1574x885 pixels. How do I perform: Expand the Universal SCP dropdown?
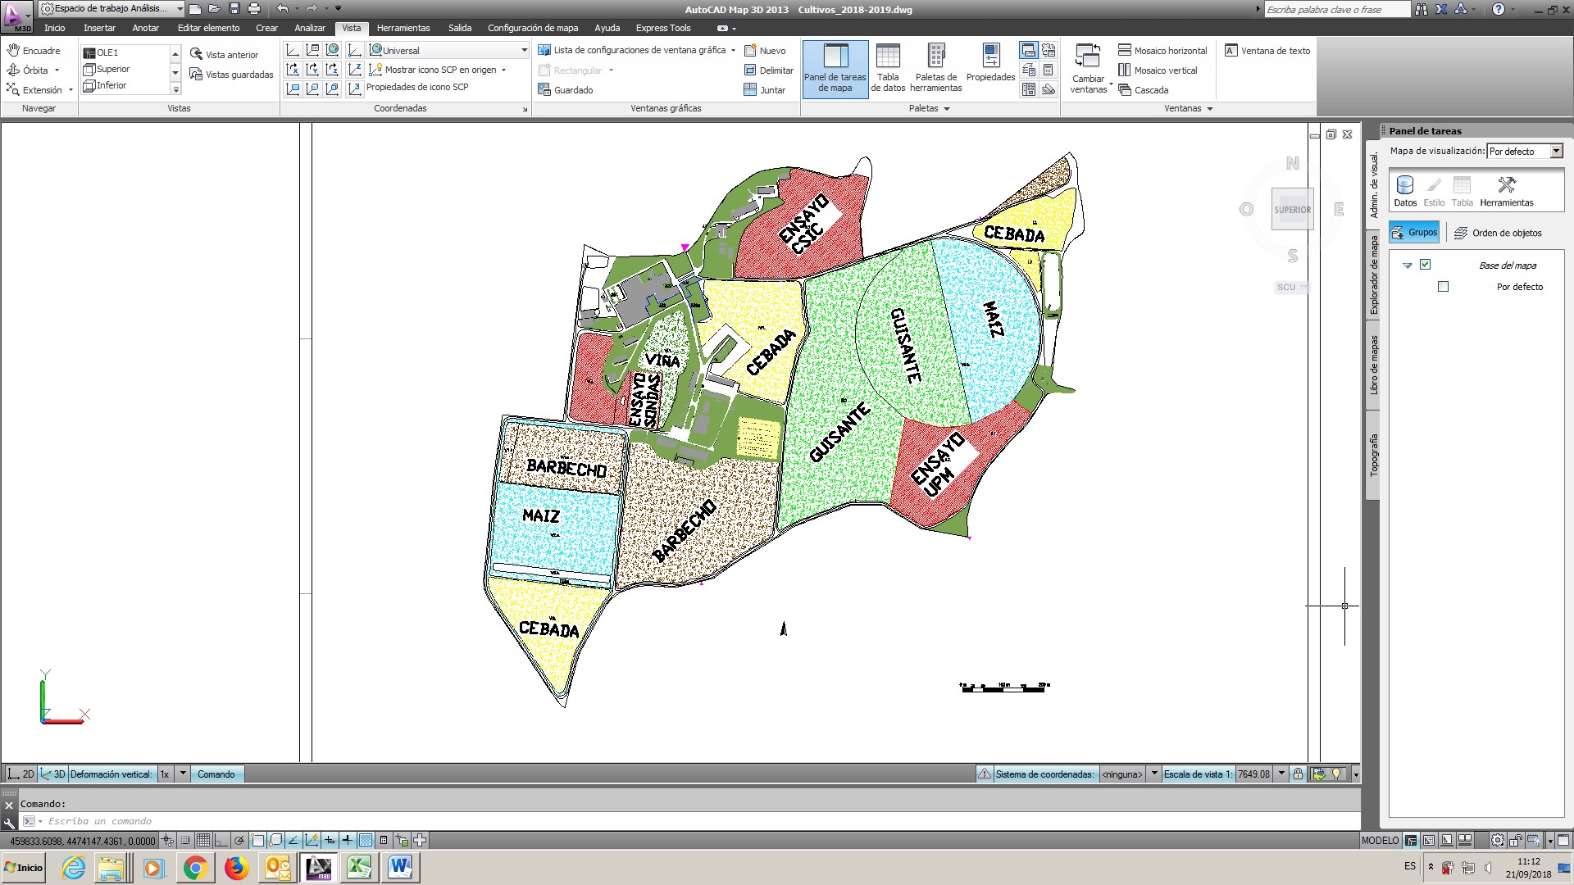point(524,51)
